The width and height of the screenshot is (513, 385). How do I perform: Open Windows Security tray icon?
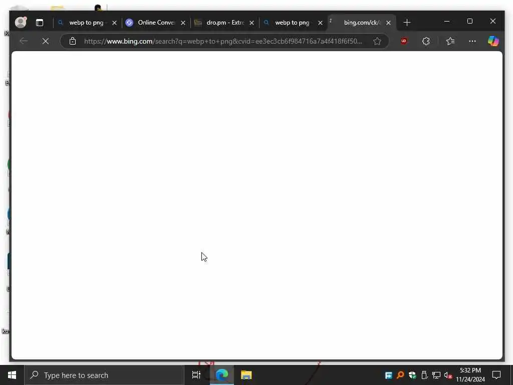pyautogui.click(x=412, y=375)
